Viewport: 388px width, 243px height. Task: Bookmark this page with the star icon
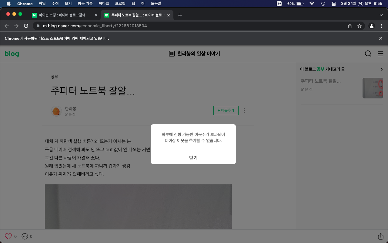(x=360, y=26)
